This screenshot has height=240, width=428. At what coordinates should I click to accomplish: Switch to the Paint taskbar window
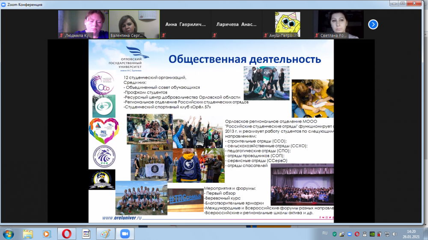pyautogui.click(x=105, y=234)
